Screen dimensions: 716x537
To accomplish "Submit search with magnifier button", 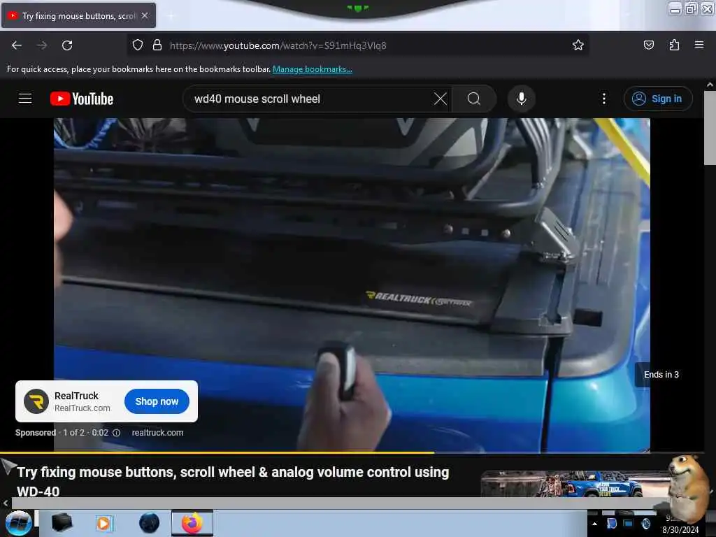I will 474,99.
